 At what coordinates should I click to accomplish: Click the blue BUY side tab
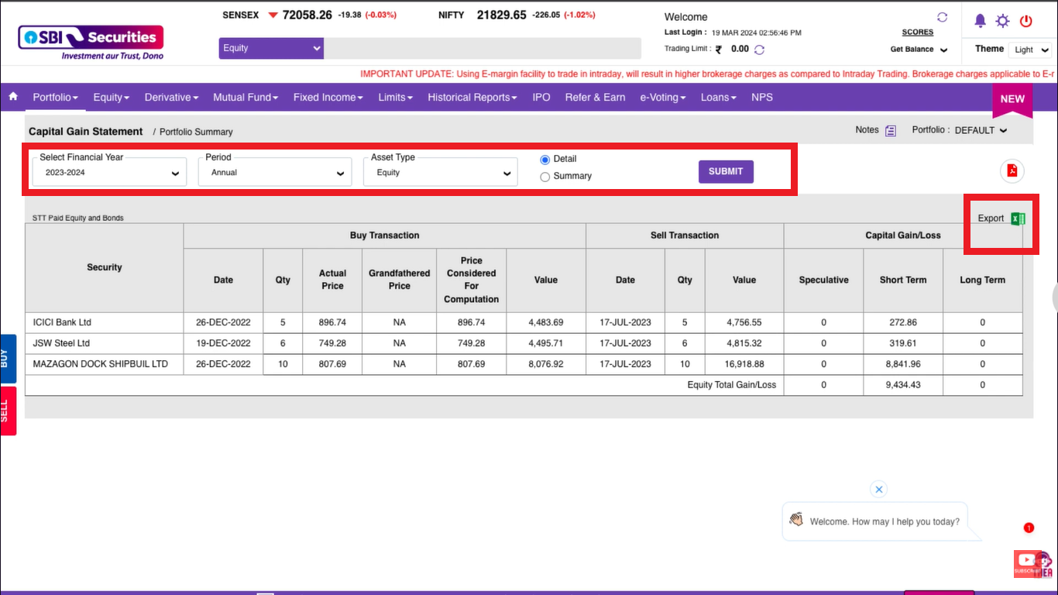tap(8, 359)
